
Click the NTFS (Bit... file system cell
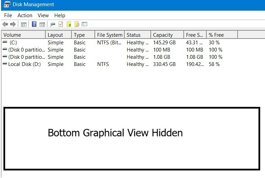point(109,43)
